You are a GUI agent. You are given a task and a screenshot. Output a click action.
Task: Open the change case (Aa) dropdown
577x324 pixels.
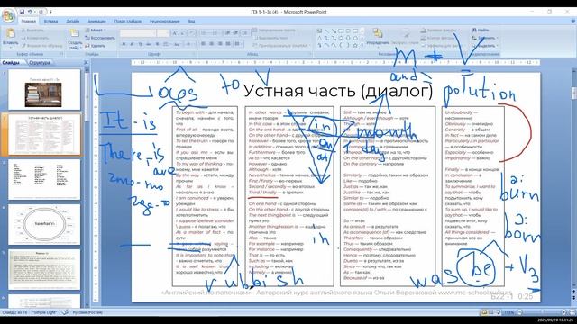coord(177,44)
